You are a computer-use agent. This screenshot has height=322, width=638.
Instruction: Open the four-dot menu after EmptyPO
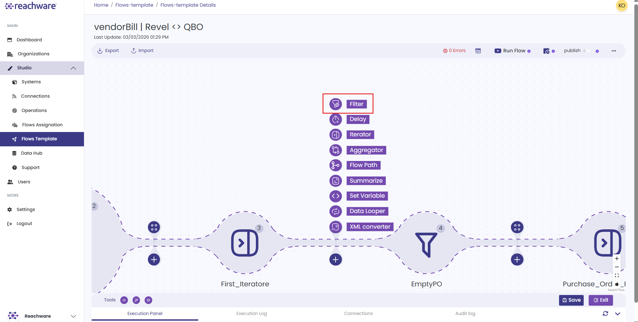coord(517,227)
